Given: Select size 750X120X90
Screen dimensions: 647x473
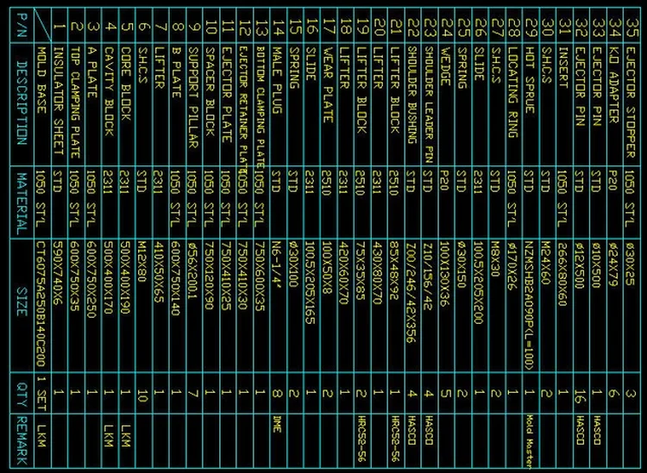Looking at the screenshot, I should [x=210, y=275].
